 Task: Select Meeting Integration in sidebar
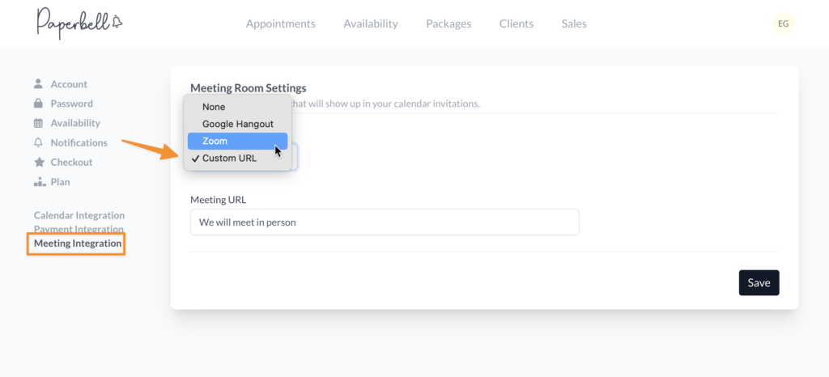point(78,244)
